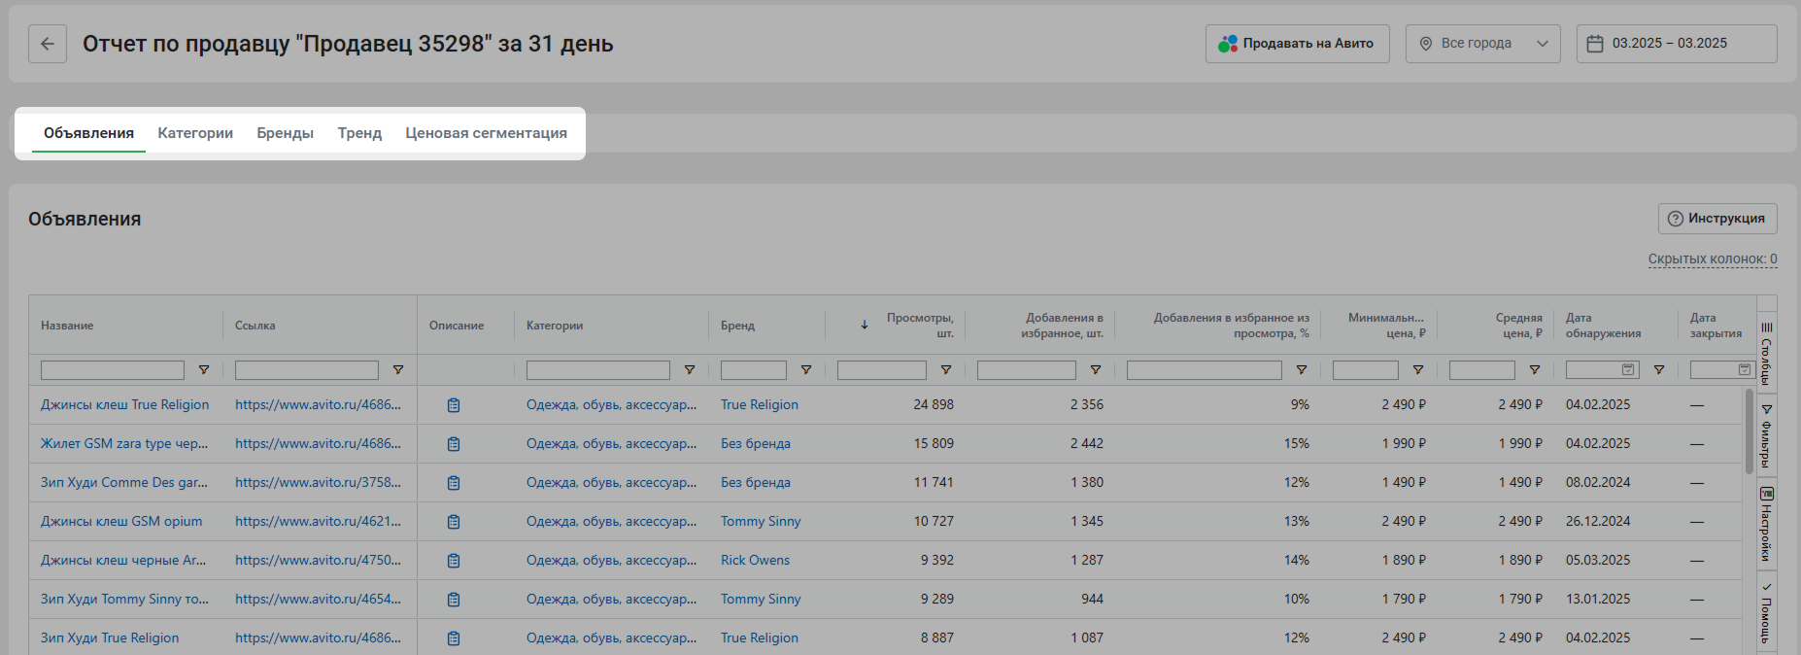Open calendar picker in Дата обнаружения filter
Viewport: 1801px width, 655px height.
[1628, 370]
